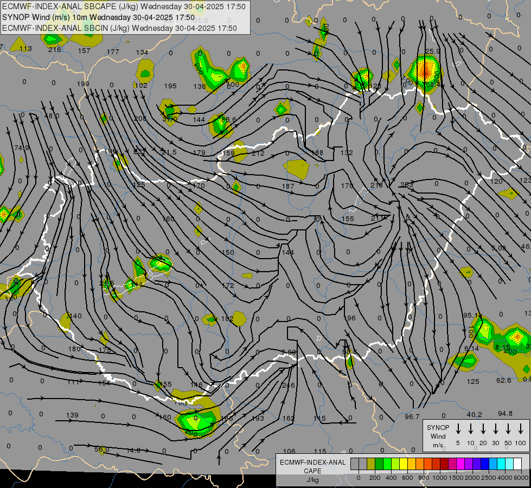
Task: Click the '74.9' value on the map
Action: [22, 148]
